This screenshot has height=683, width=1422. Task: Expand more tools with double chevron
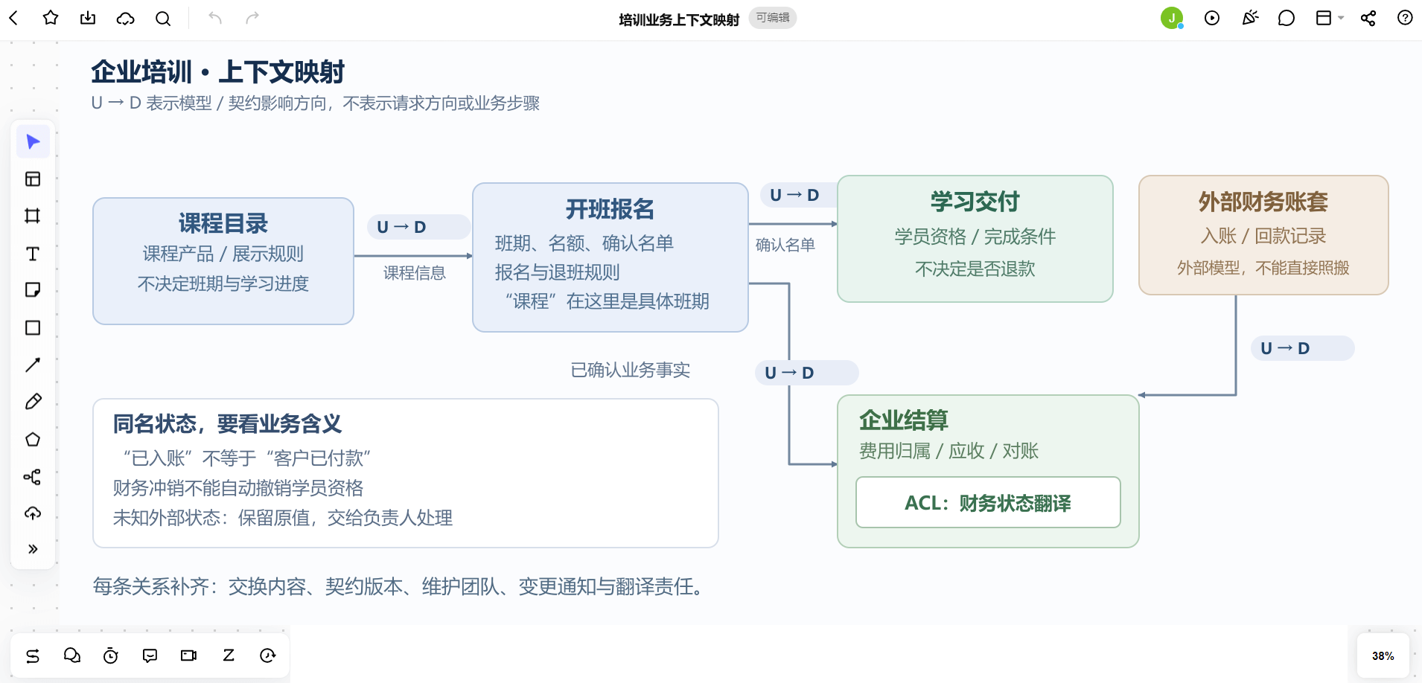33,549
